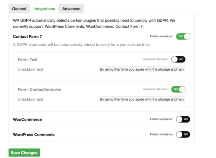Click the Save Changes button

(x=24, y=153)
